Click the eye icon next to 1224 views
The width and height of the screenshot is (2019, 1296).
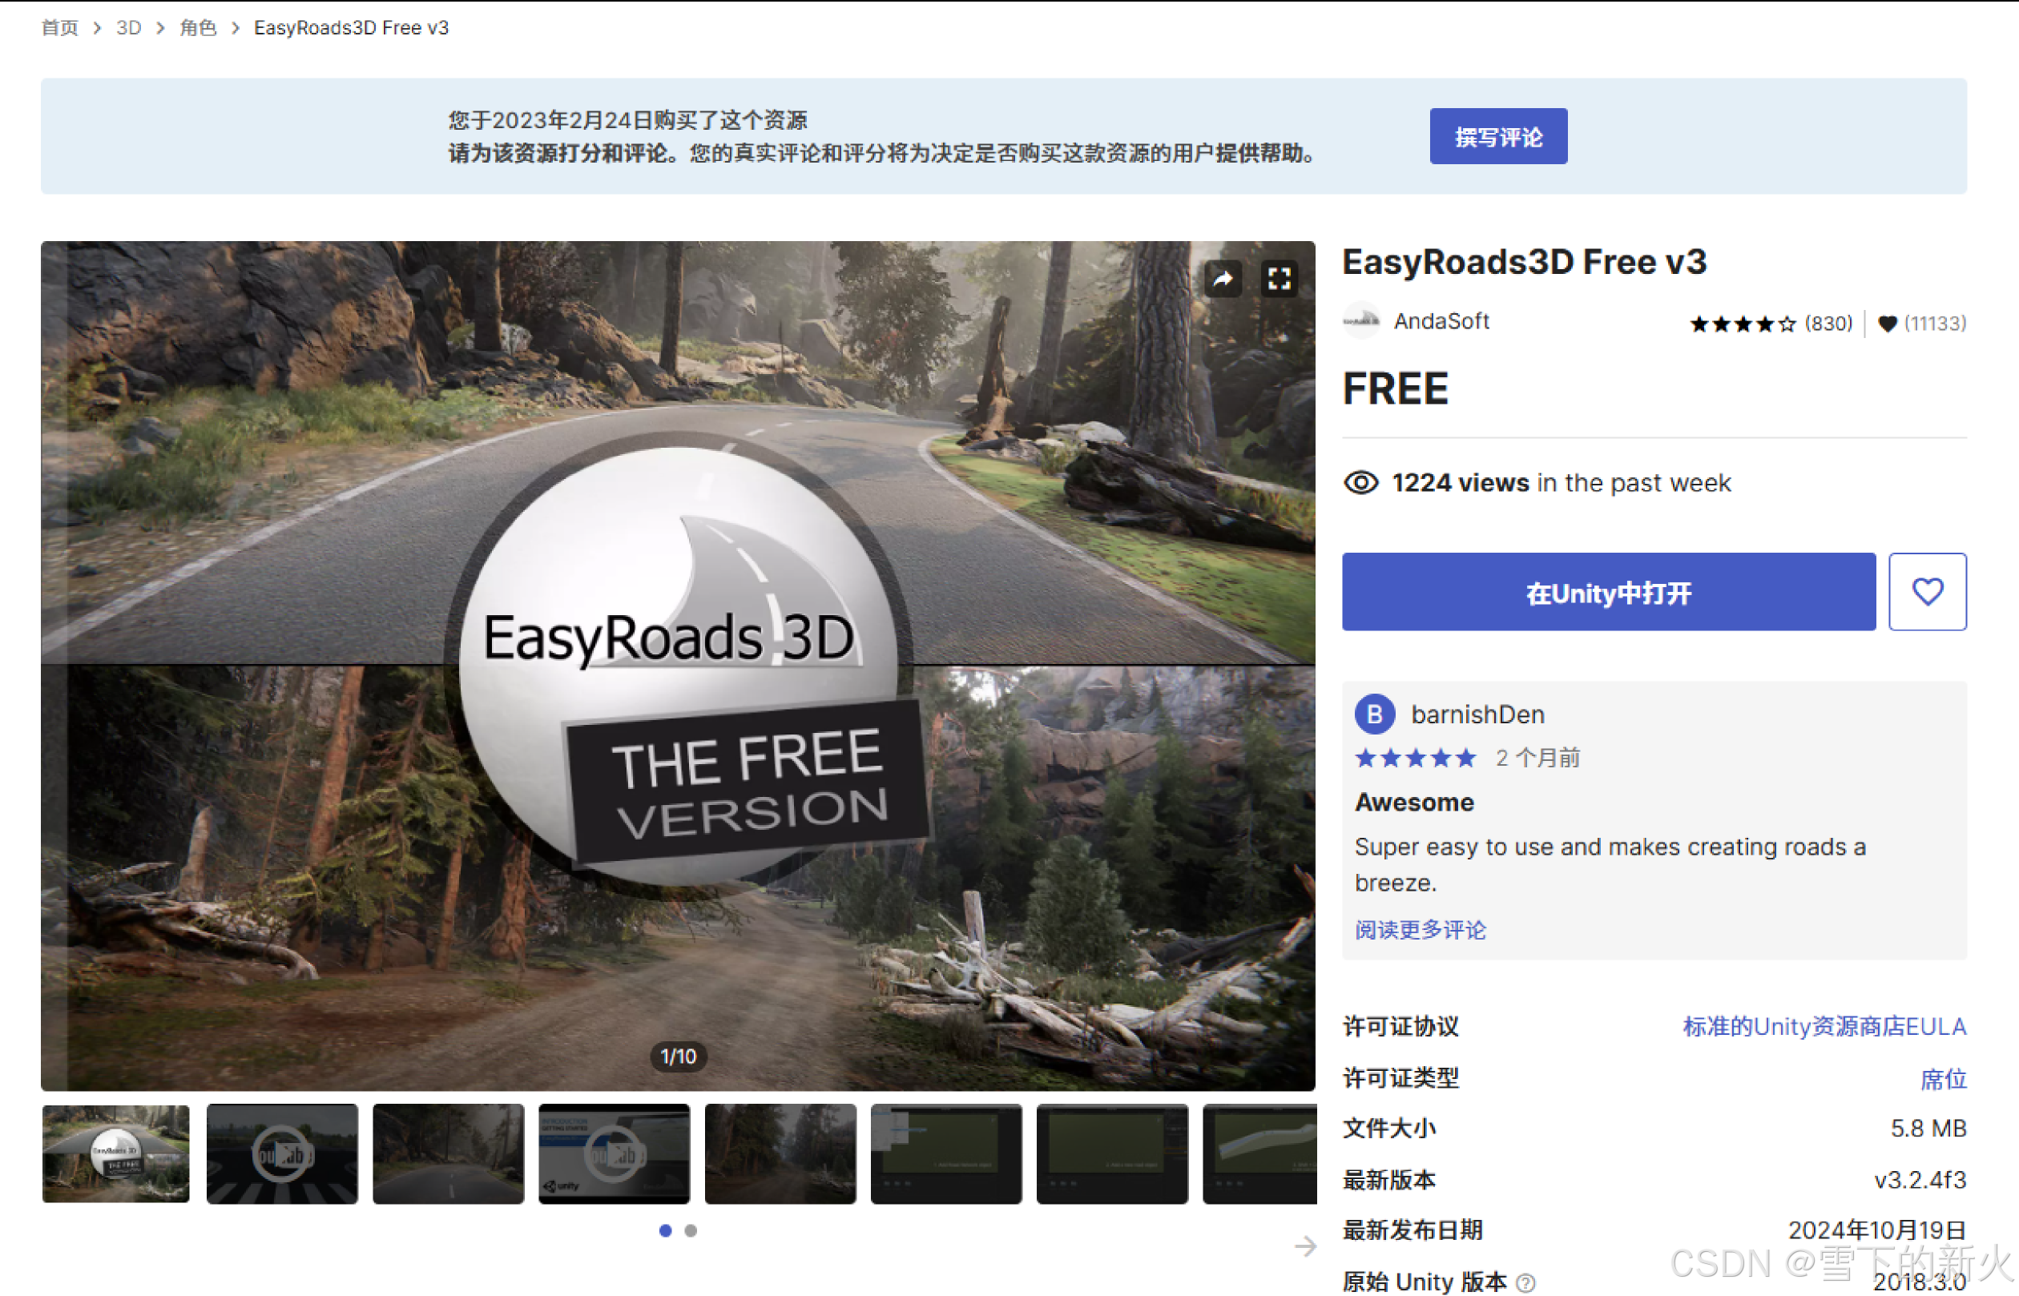pyautogui.click(x=1360, y=482)
